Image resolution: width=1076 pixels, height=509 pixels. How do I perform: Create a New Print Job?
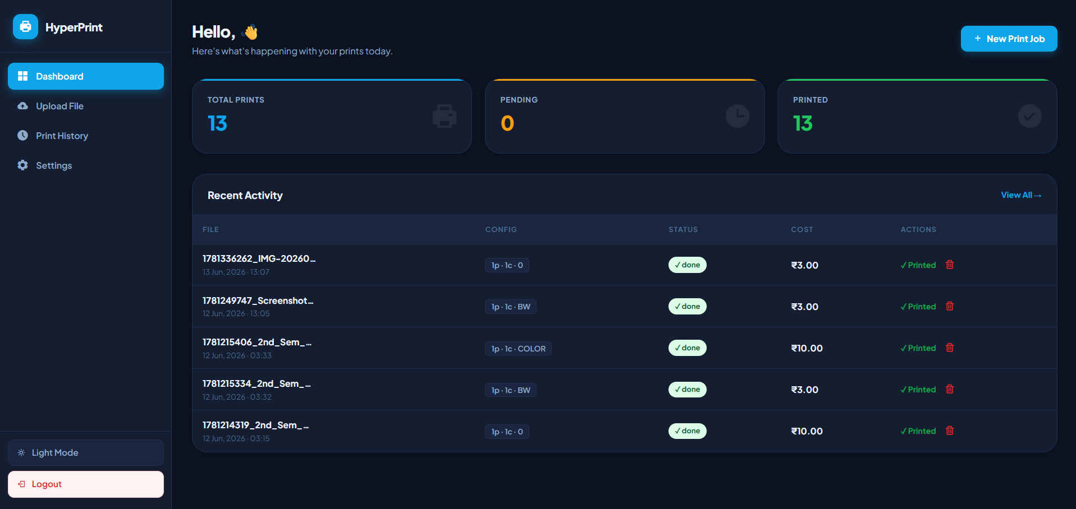pos(1009,39)
